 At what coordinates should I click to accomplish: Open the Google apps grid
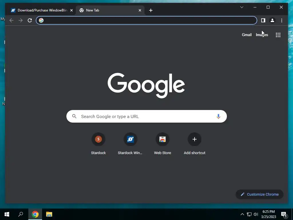coord(278,35)
